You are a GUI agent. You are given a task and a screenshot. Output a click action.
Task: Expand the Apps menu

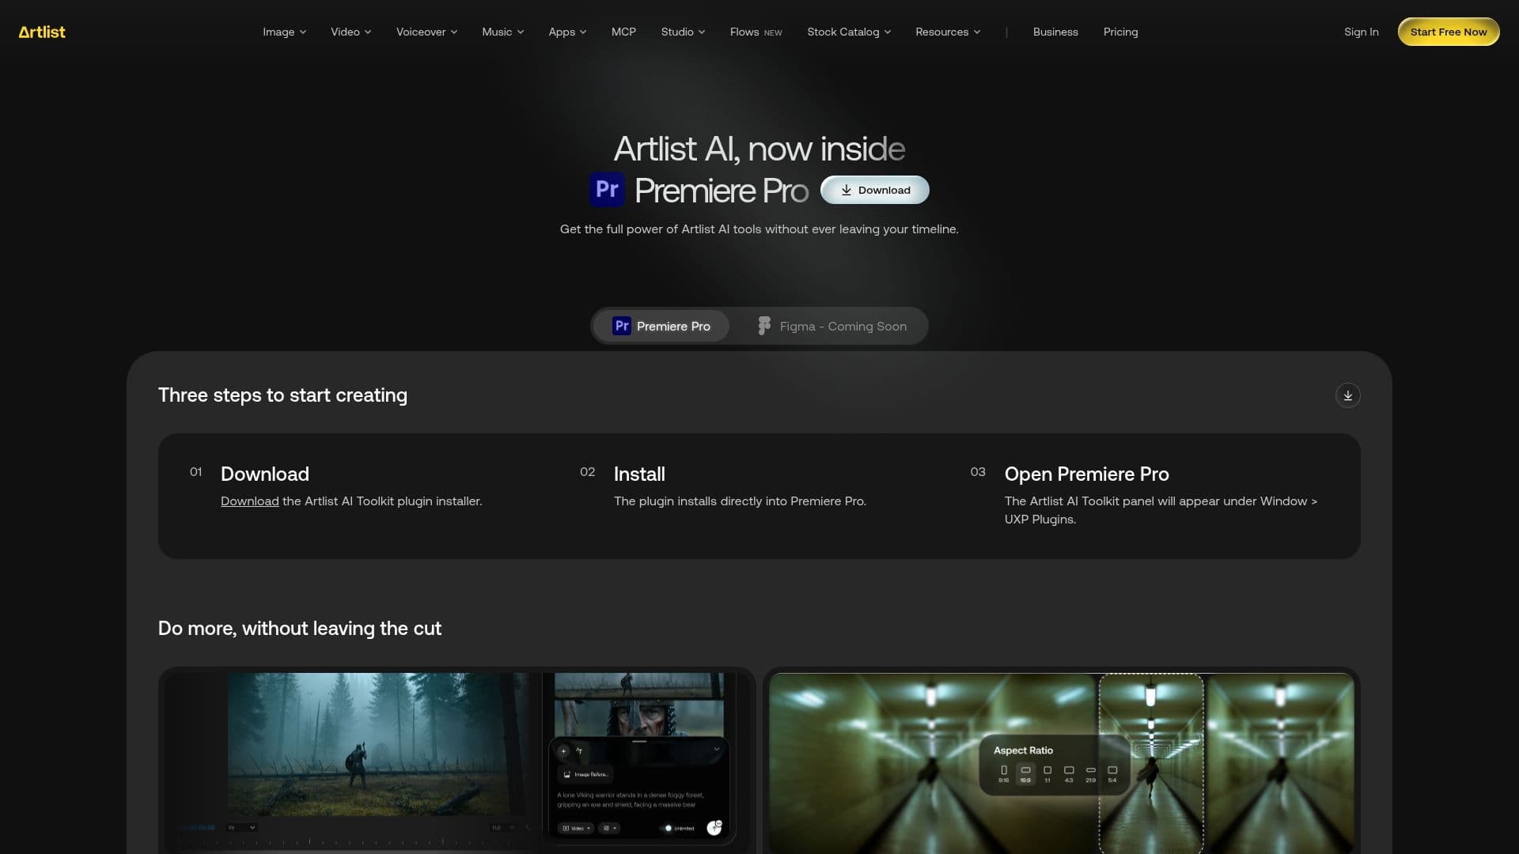coord(567,32)
